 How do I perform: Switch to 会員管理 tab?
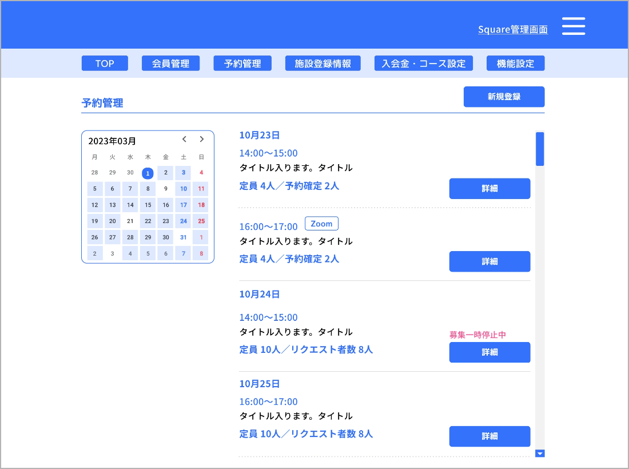coord(170,63)
